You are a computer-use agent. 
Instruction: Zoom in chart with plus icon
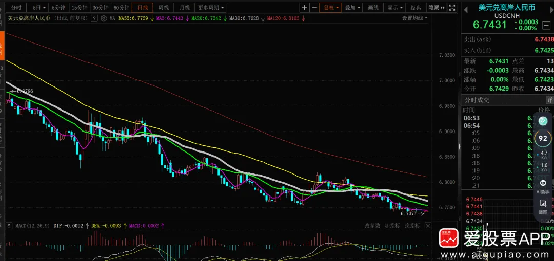(x=305, y=7)
